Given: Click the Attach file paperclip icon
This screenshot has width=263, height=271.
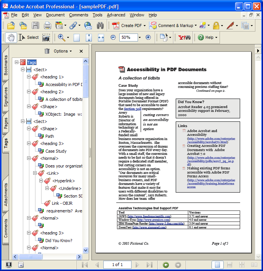Looking at the screenshot, I should (73, 26).
